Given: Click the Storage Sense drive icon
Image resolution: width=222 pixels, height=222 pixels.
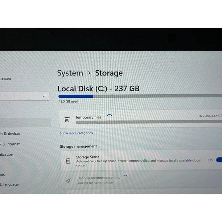Looking at the screenshot, I should click(x=68, y=161).
